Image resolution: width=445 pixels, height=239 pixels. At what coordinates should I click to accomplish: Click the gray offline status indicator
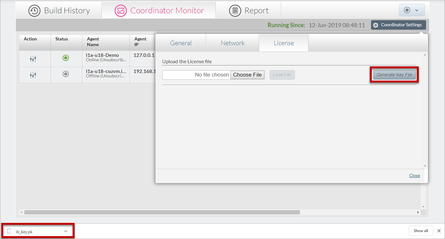66,74
